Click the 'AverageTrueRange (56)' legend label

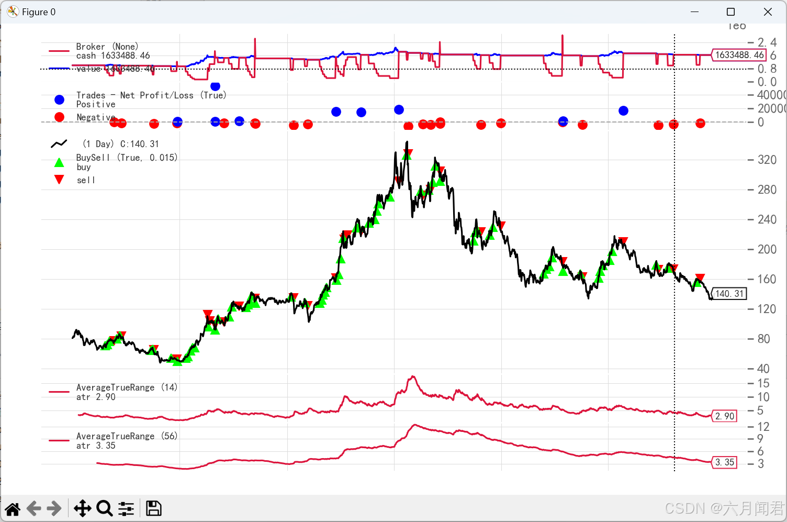click(x=127, y=436)
